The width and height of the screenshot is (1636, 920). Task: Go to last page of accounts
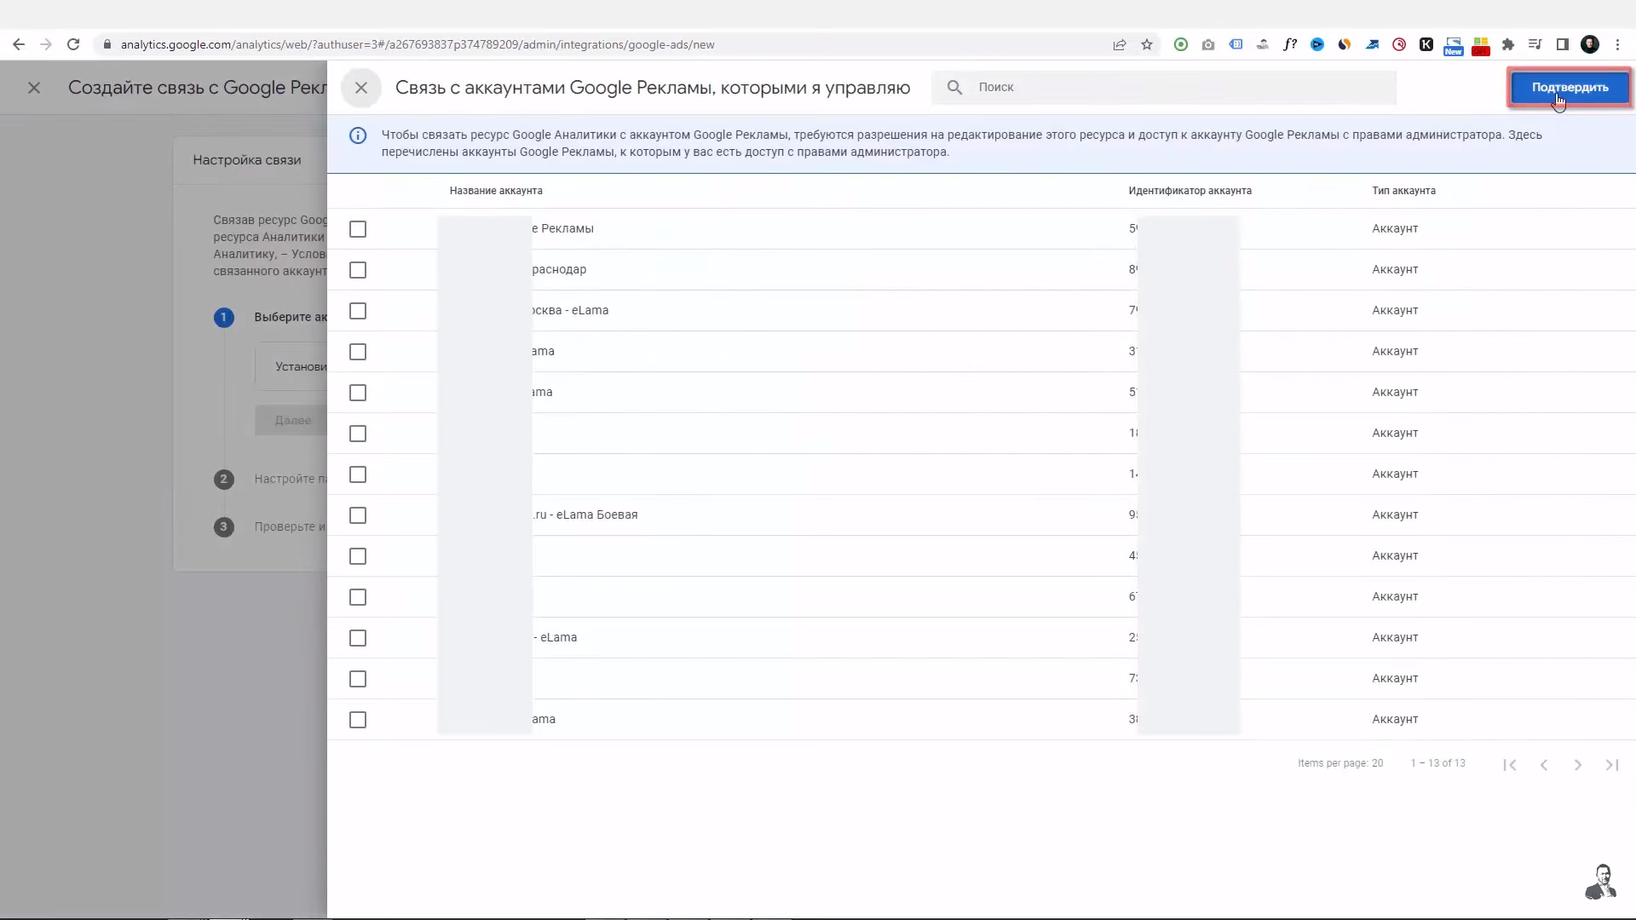click(x=1612, y=764)
